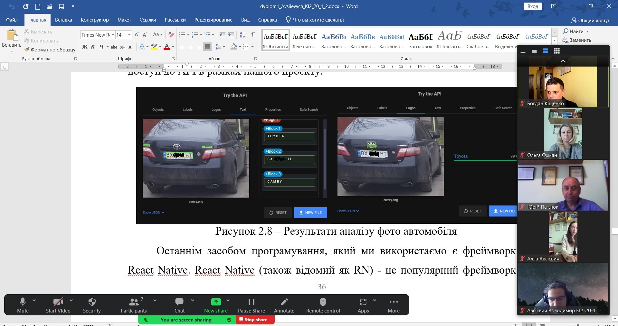Click the Save icon in title bar
Screen dimensions: 618x326
[x=61, y=6]
